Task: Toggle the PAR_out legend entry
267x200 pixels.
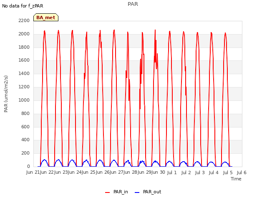Action: [148, 192]
